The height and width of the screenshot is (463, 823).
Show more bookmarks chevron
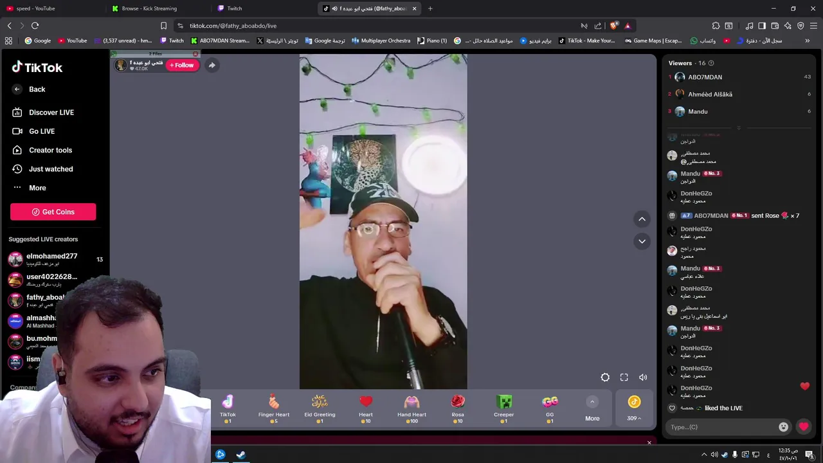point(807,41)
